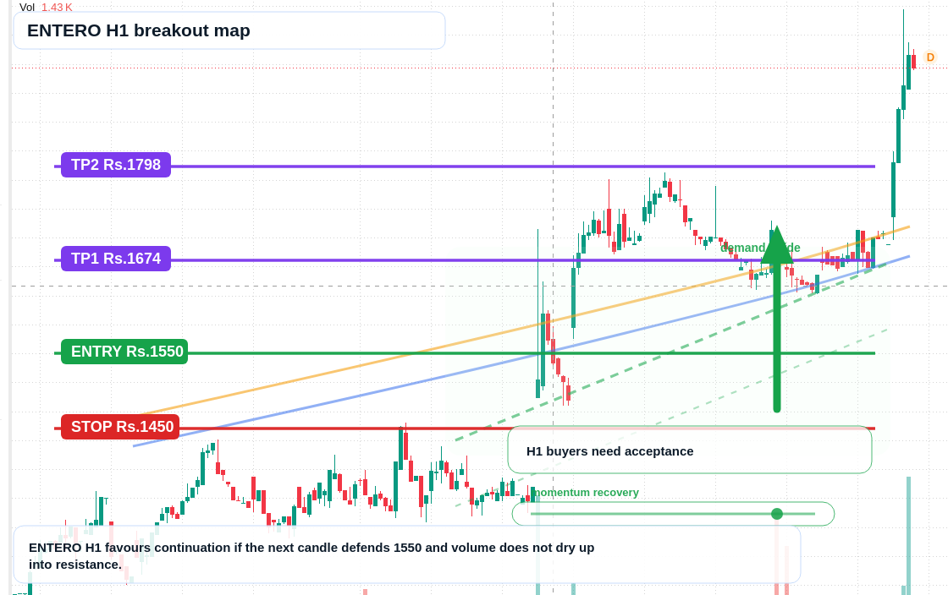Select the STOP Rs.1450 level label
Viewport: 948px width, 595px height.
[120, 427]
